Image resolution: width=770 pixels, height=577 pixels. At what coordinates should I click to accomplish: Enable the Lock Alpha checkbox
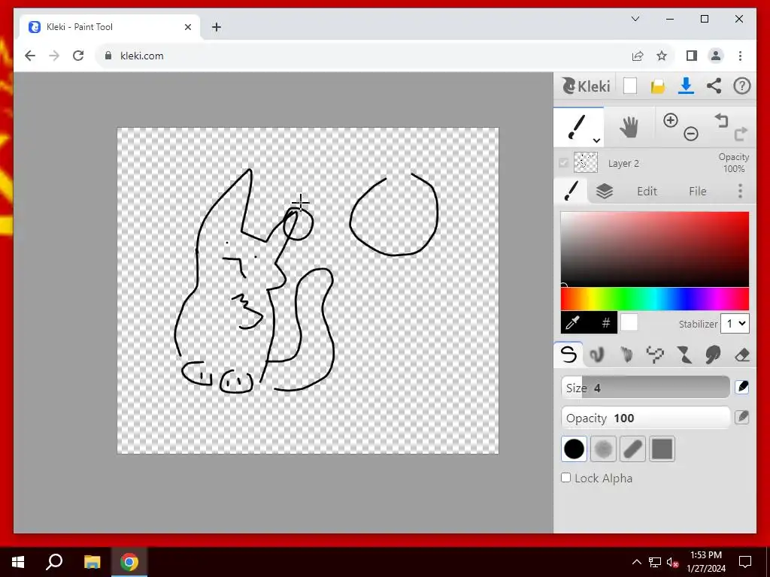tap(566, 477)
